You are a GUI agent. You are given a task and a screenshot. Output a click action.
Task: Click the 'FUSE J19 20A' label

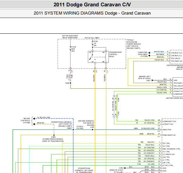pyautogui.click(x=95, y=43)
